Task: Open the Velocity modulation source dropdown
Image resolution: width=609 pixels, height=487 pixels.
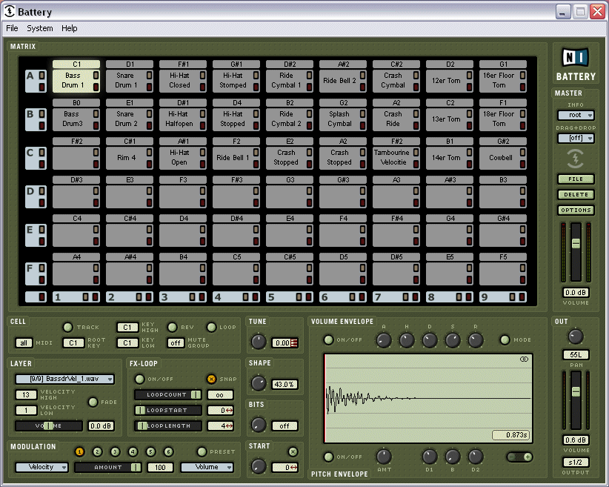Action: (x=41, y=467)
